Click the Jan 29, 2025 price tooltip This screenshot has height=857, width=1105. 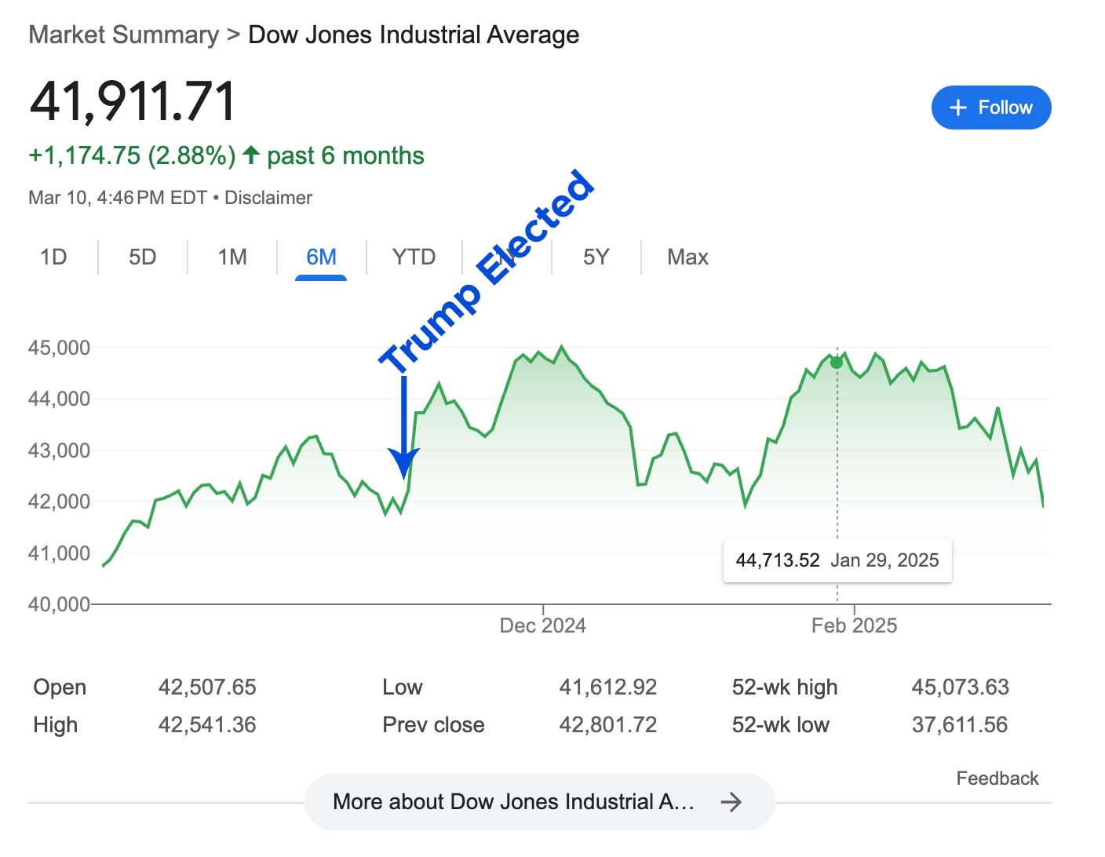click(x=837, y=560)
